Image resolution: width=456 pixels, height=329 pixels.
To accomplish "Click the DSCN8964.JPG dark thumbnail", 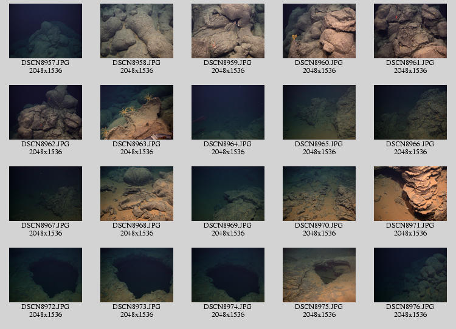I will coord(228,112).
